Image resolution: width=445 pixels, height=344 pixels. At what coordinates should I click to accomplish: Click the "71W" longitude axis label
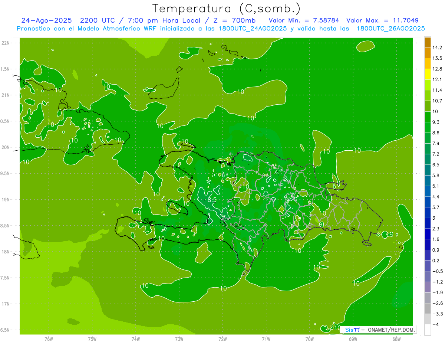[266, 339]
